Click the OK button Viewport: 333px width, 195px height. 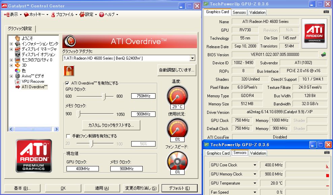click(x=63, y=188)
